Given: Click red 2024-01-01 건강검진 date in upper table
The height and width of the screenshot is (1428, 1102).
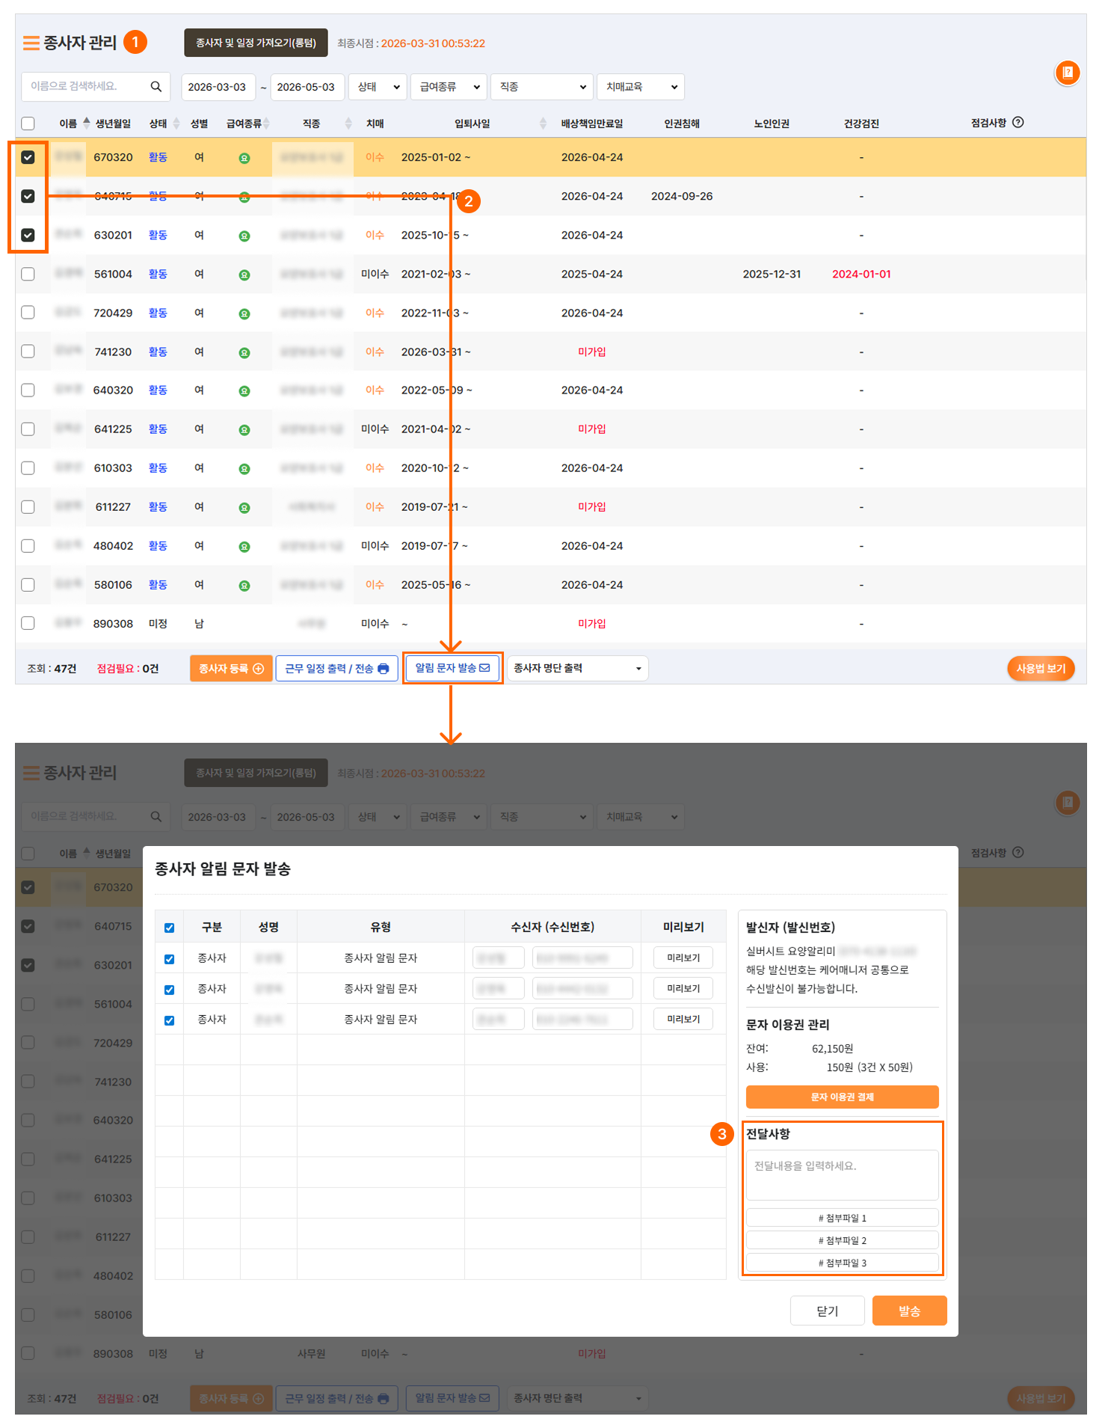Looking at the screenshot, I should tap(861, 274).
